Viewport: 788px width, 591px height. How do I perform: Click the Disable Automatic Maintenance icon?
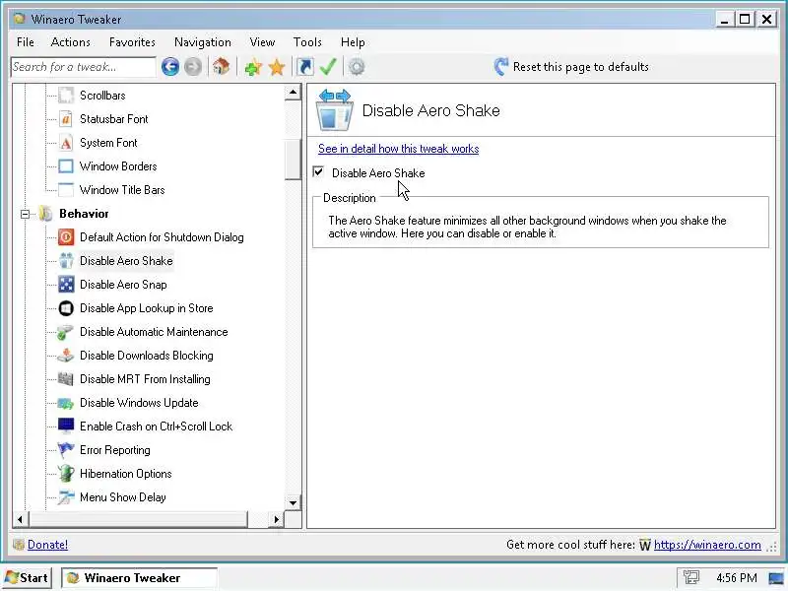[x=66, y=332]
